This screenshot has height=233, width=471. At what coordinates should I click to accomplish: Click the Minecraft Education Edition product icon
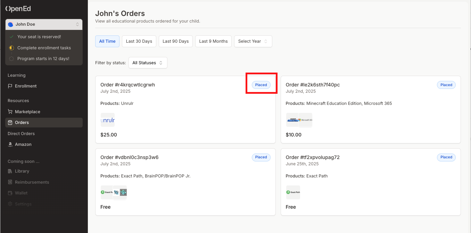(x=292, y=120)
